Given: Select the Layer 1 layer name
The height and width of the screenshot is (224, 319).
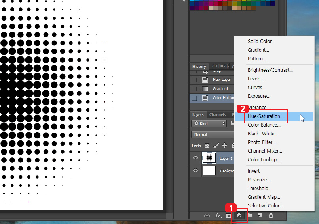Looking at the screenshot, I should (226, 159).
